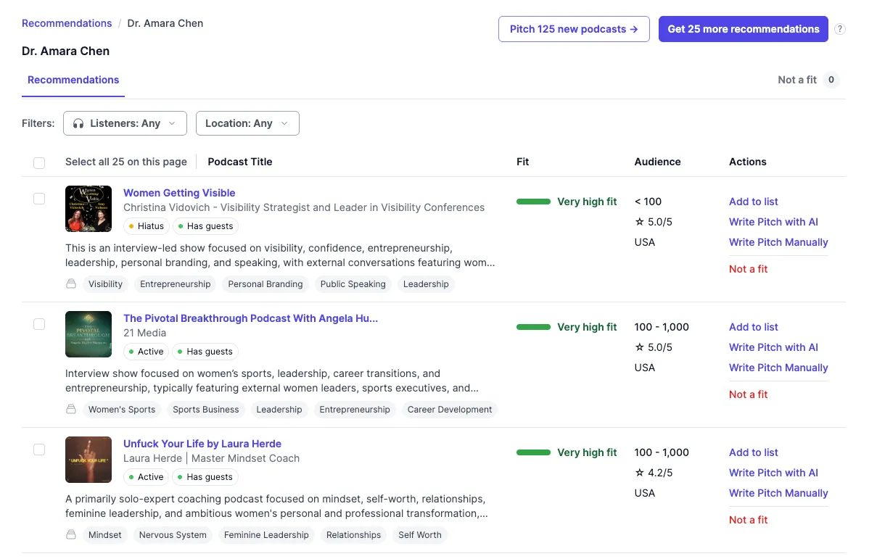This screenshot has height=559, width=885.
Task: Add Unfuck Your Life to list
Action: pyautogui.click(x=754, y=452)
